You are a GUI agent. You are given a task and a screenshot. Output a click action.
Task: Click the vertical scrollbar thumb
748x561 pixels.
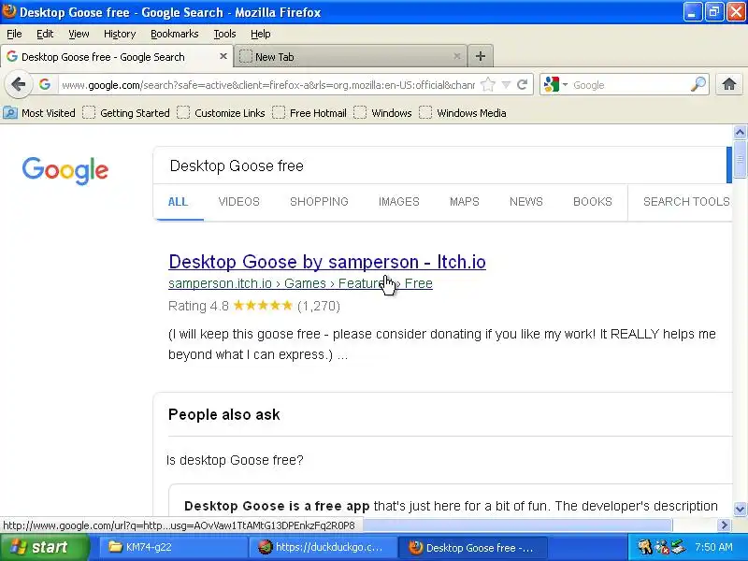(740, 159)
